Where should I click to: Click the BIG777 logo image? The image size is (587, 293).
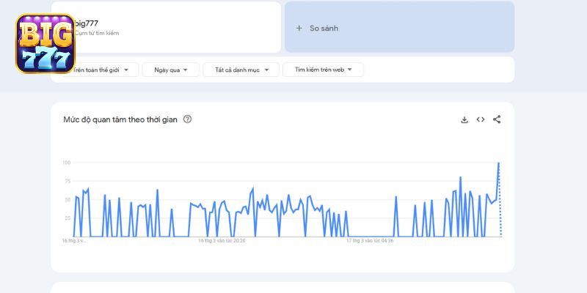45,44
